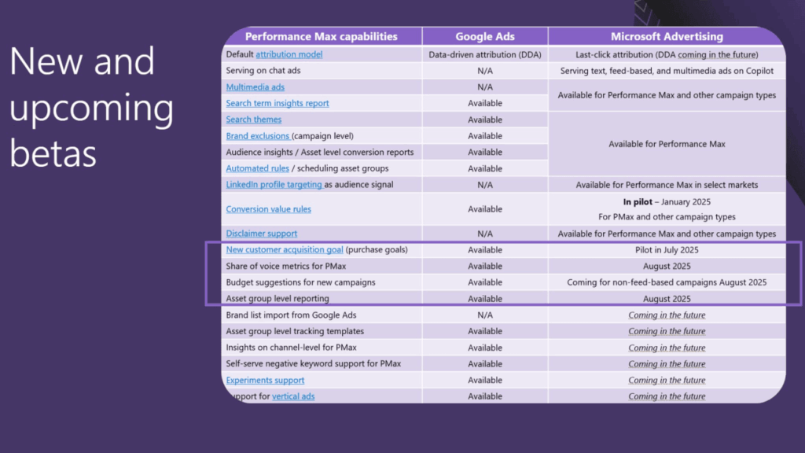Click Coming for non-feed-based campaigns August 2025
Viewport: 805px width, 453px height.
667,282
